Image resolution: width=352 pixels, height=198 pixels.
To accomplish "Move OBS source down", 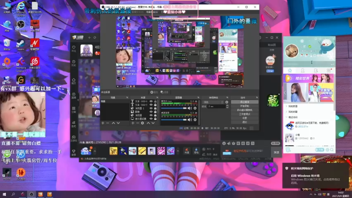I will tap(153, 123).
